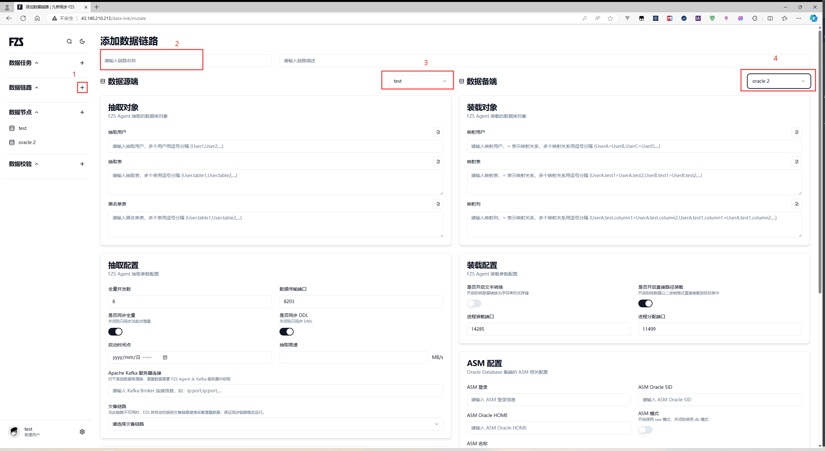This screenshot has height=451, width=825.
Task: Enable the 是否开启文本转换 switch
Action: pyautogui.click(x=474, y=303)
